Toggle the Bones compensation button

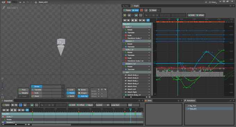[x=83, y=90]
